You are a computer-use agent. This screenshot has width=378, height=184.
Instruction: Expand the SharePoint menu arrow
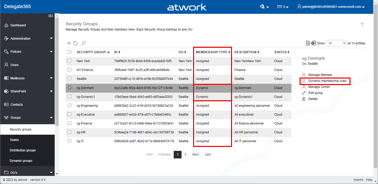(x=51, y=91)
